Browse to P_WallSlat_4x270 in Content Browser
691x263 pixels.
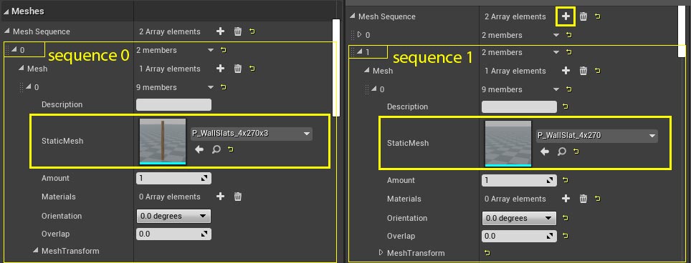561,152
